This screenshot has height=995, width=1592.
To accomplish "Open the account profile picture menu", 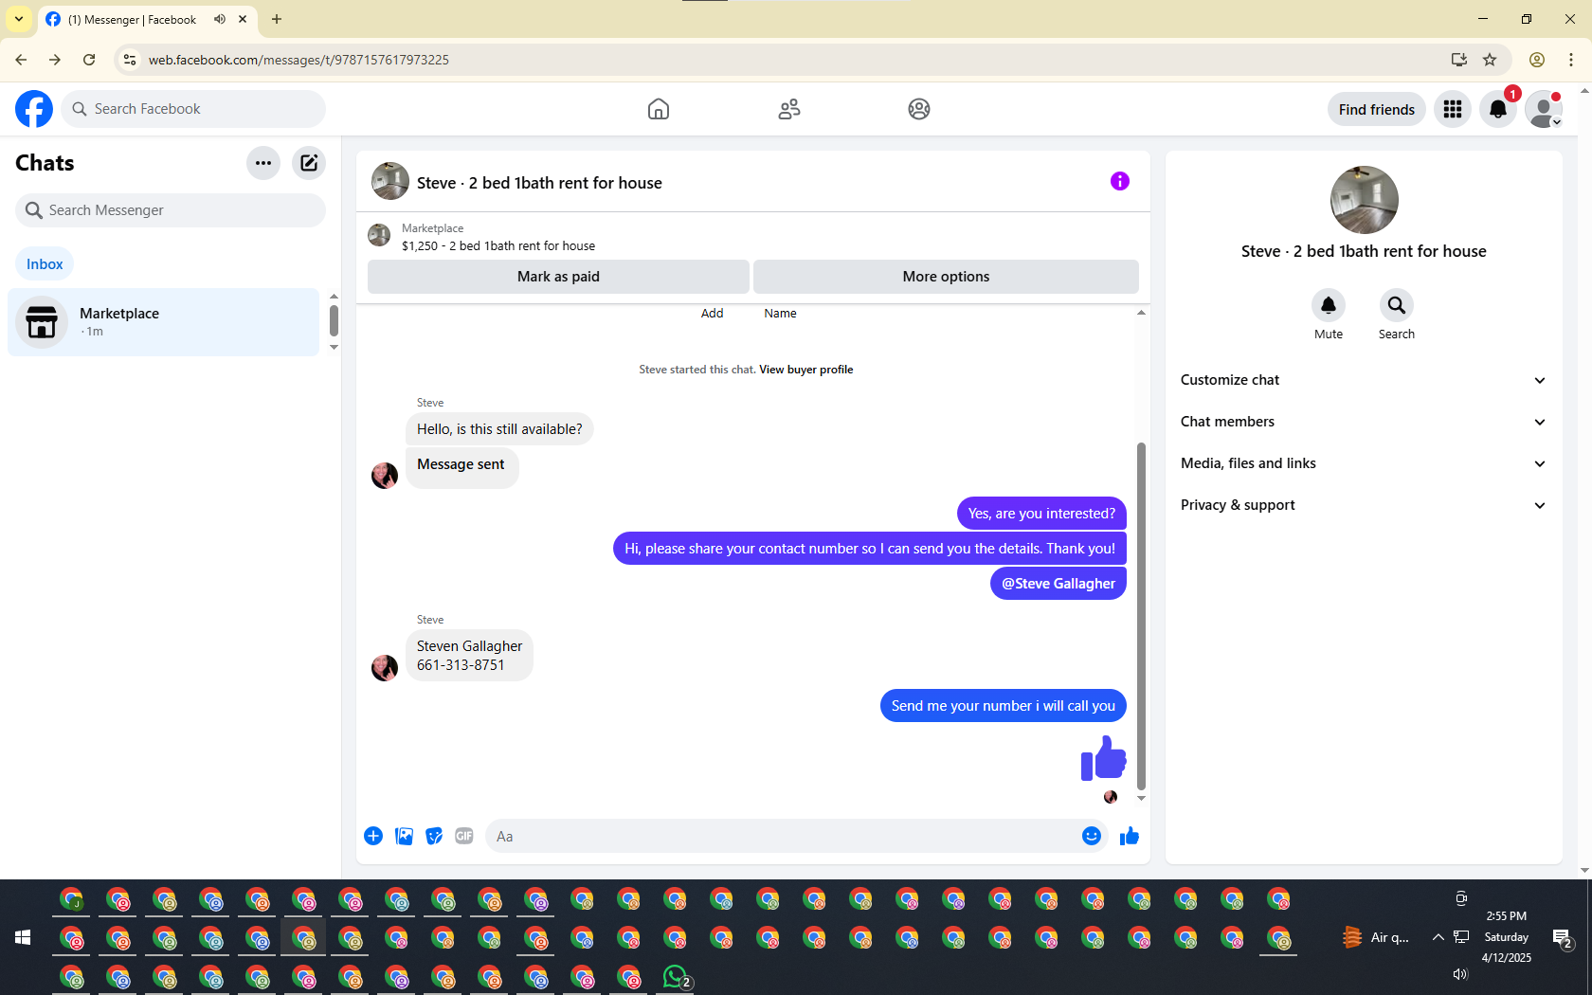I will [1544, 109].
